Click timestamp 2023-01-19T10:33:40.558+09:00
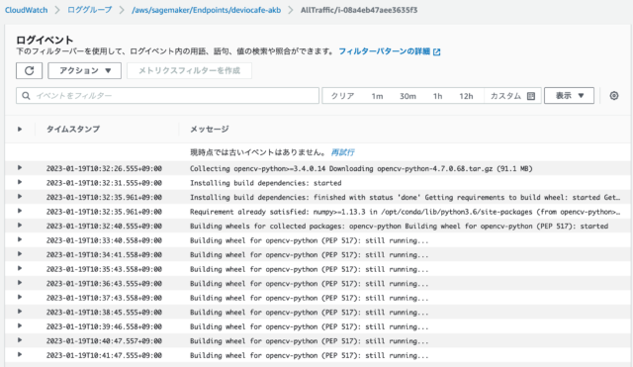The width and height of the screenshot is (633, 367). click(104, 240)
